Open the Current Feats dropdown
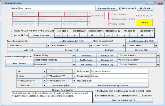Viewport: 165px width, 106px height. (91, 45)
